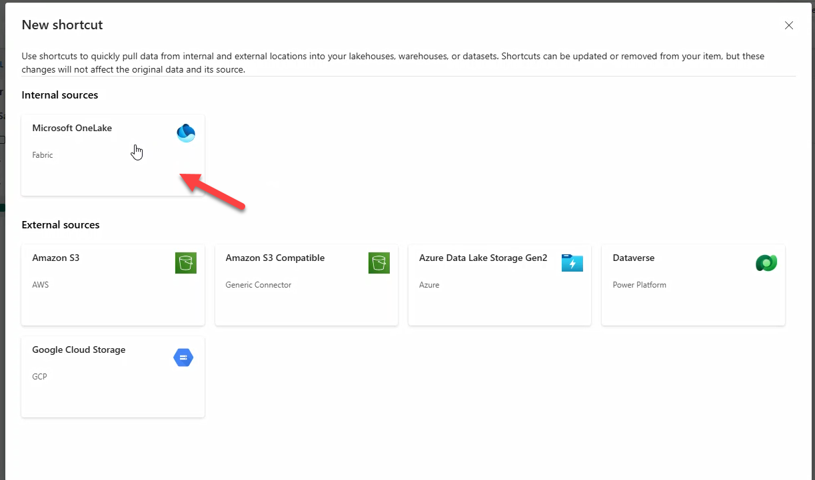Click the GCP label on Google card
Screen dimensions: 815x480
(x=39, y=377)
